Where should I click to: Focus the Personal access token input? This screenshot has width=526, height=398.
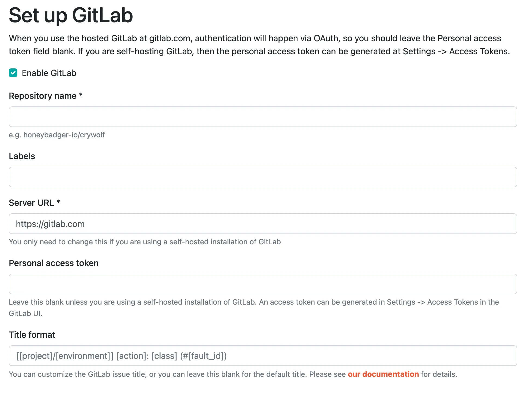tap(263, 284)
